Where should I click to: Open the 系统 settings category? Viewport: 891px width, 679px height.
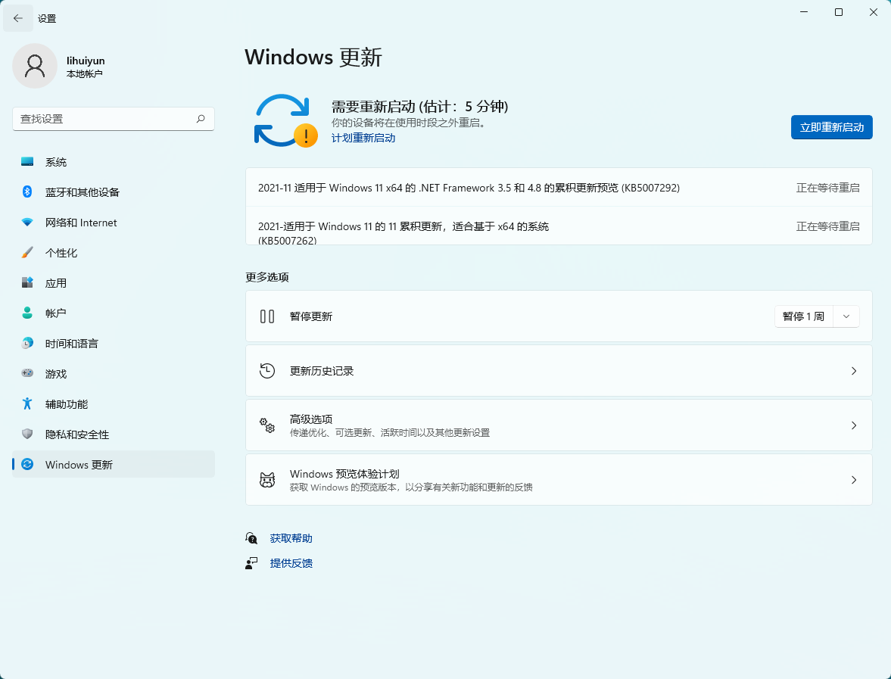[113, 162]
